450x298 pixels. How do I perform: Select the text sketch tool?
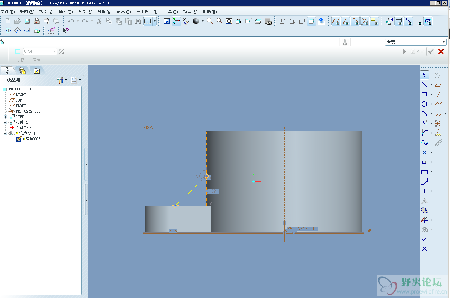click(424, 201)
